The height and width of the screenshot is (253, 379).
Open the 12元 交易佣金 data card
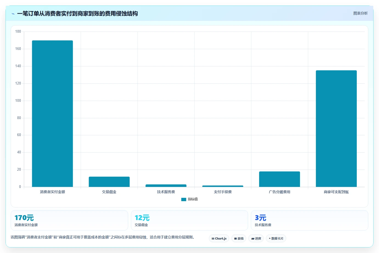click(x=189, y=220)
